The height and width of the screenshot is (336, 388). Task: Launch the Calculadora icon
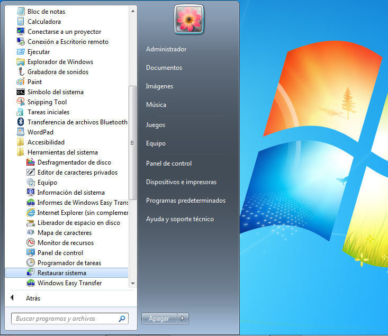[x=21, y=22]
